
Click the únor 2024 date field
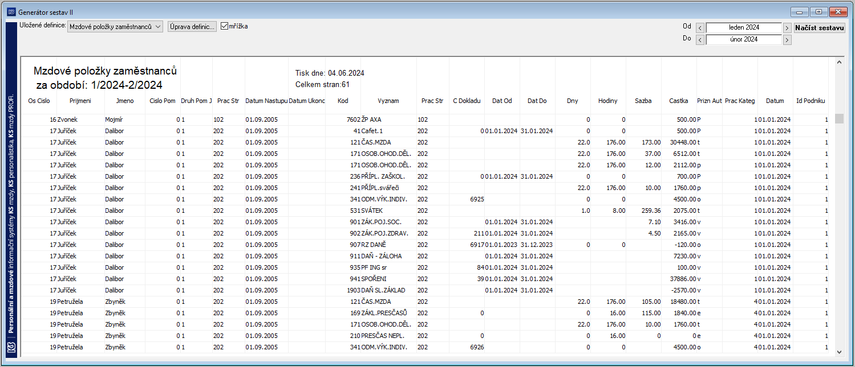pos(744,40)
